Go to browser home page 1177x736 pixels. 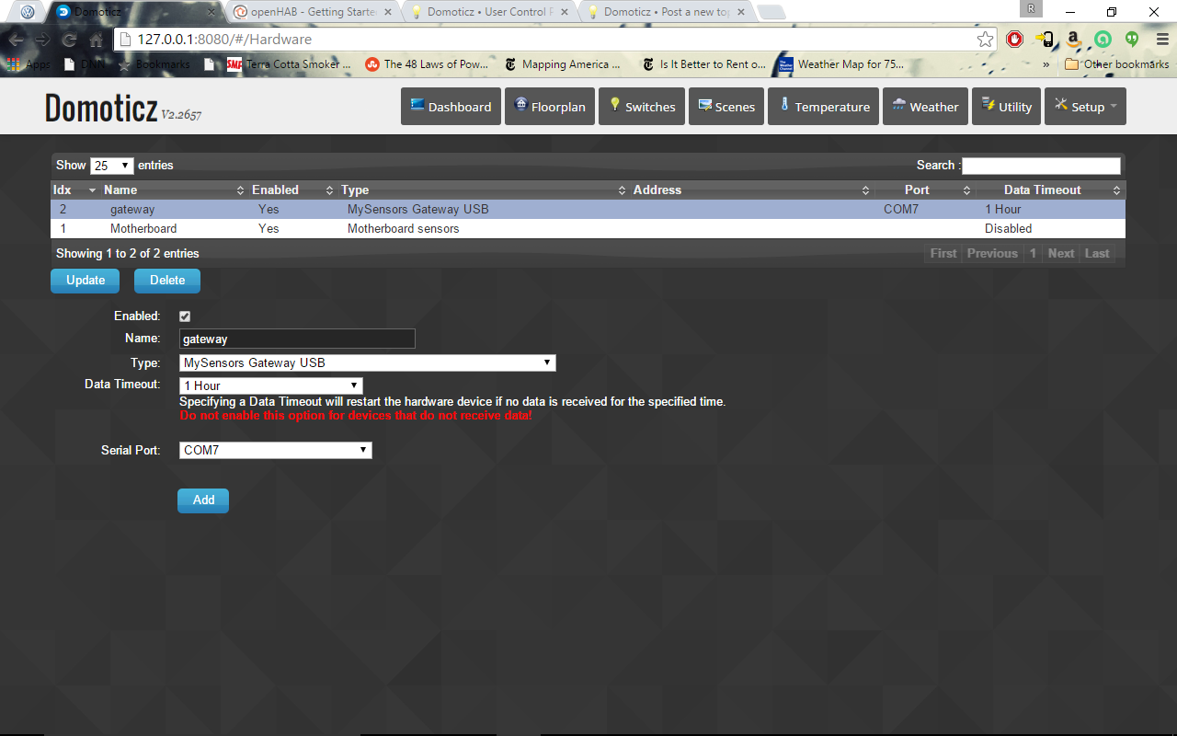[96, 40]
